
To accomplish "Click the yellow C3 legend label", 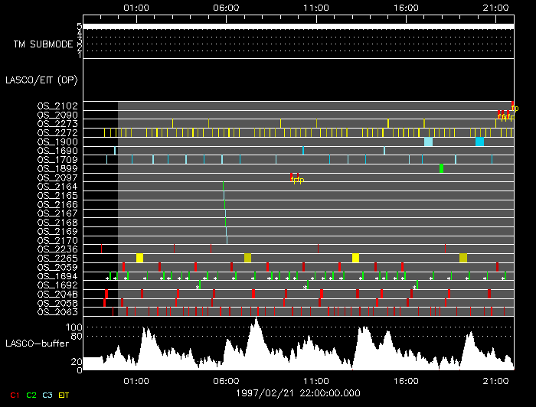I will [x=47, y=395].
